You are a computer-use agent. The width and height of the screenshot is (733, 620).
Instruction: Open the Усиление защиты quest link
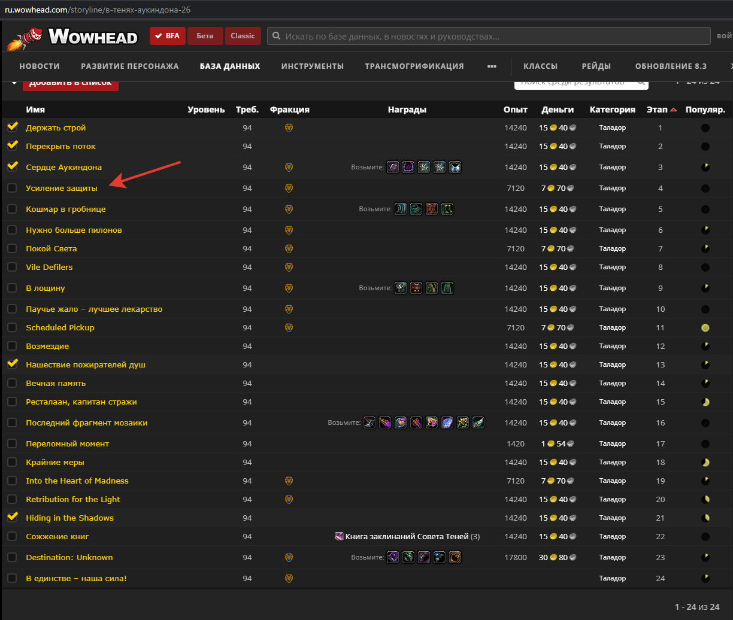61,189
